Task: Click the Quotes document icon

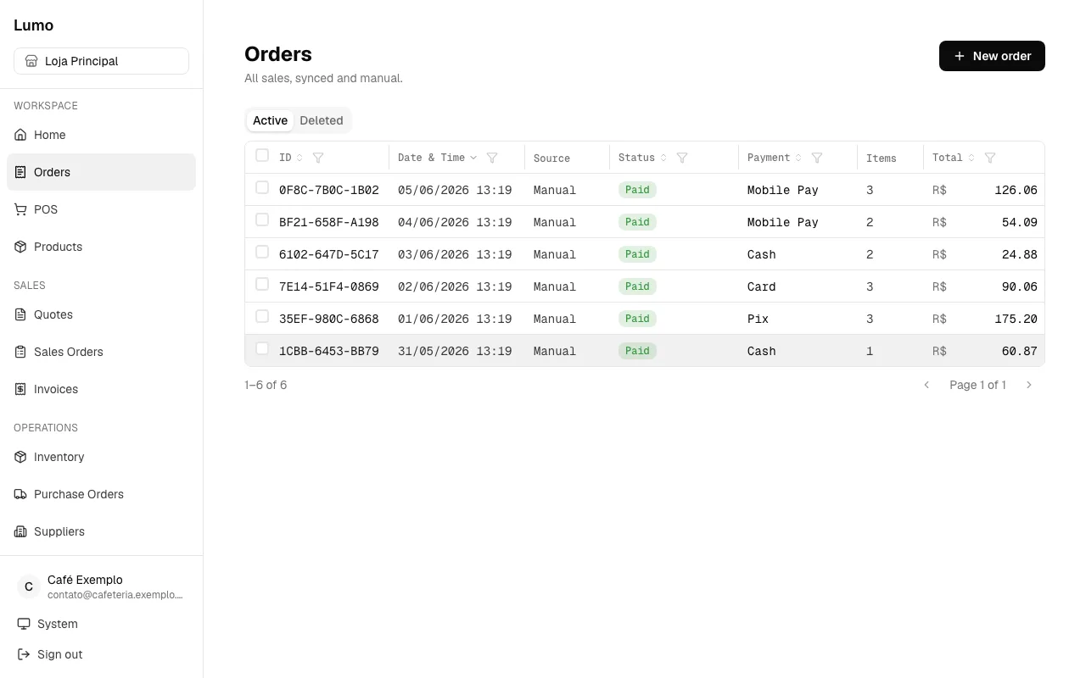Action: click(x=20, y=314)
